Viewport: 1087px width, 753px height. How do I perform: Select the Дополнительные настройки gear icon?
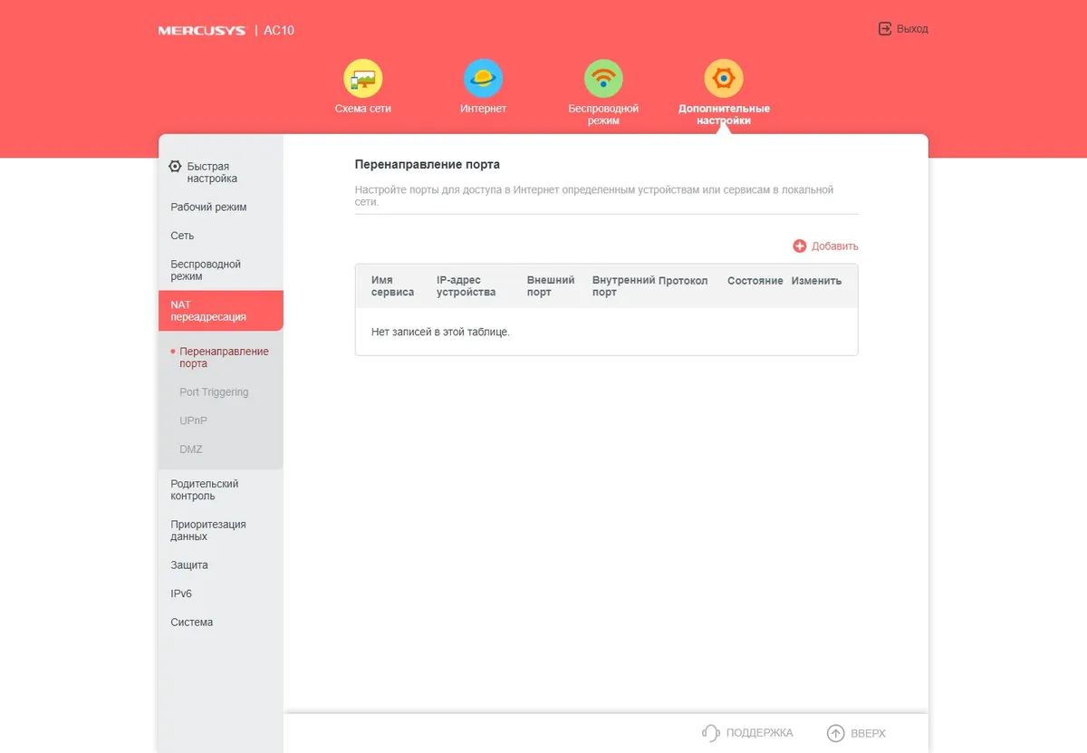pos(724,79)
